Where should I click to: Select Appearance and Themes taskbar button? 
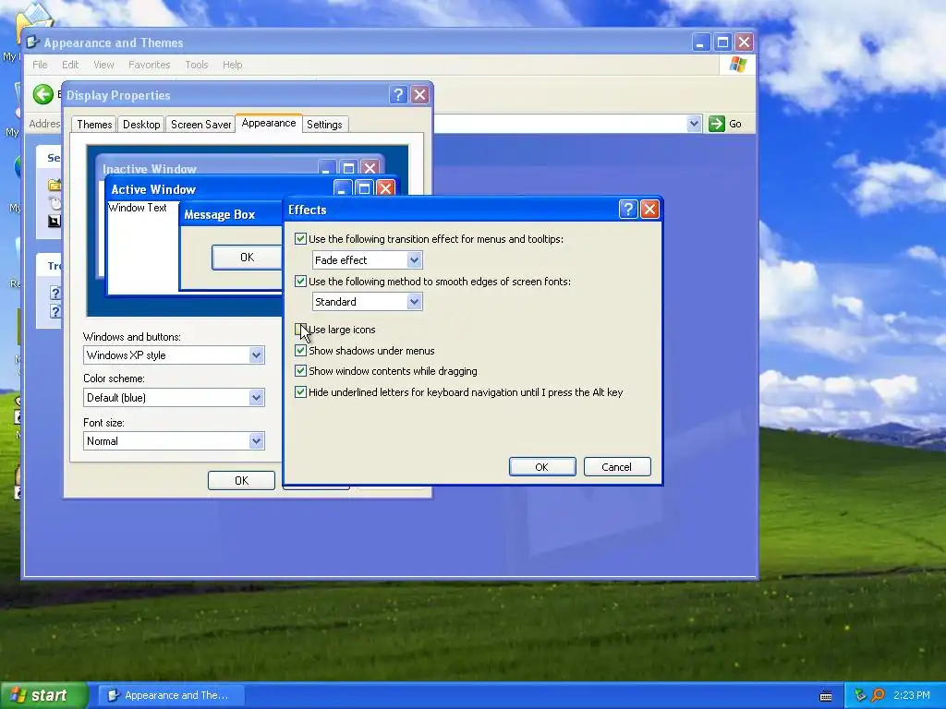[x=171, y=695]
